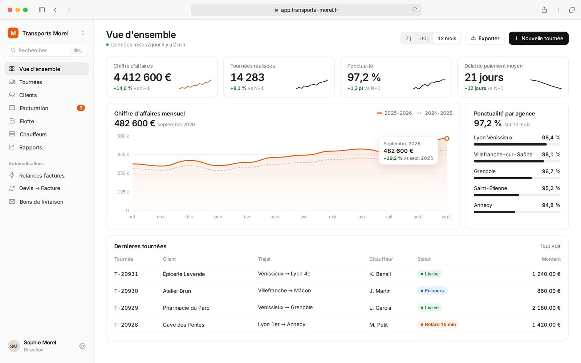Image resolution: width=581 pixels, height=363 pixels.
Task: Click the En cours status badge
Action: click(432, 291)
